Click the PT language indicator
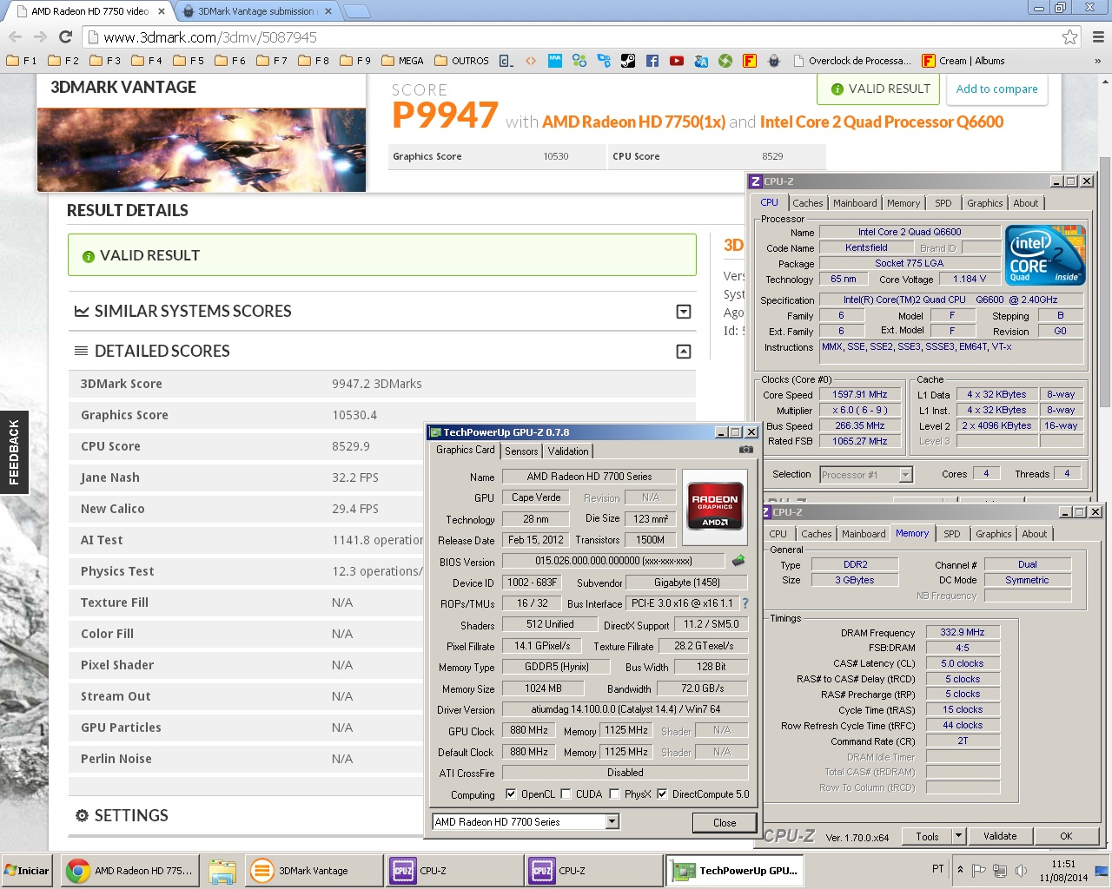Screen dimensions: 1112x889 (938, 869)
